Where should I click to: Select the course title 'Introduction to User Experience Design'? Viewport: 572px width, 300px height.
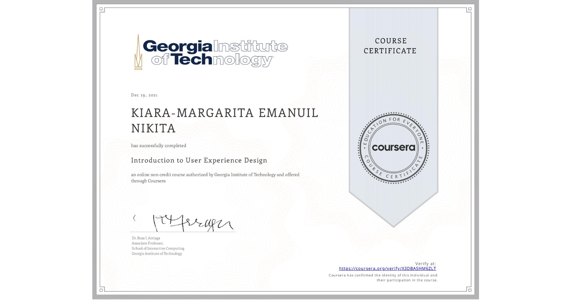click(x=199, y=160)
